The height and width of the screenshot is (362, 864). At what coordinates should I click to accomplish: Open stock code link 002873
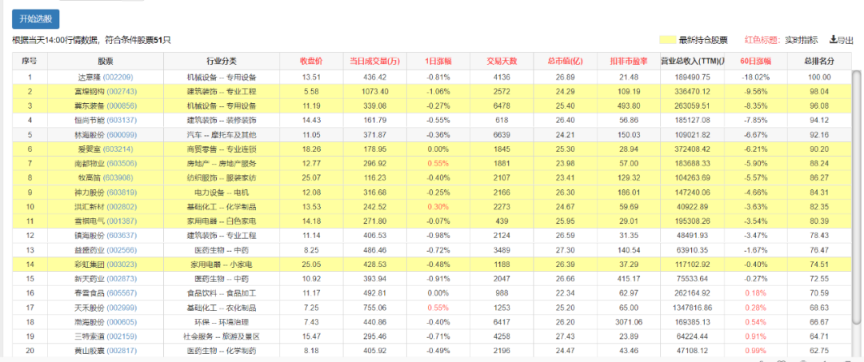[123, 279]
